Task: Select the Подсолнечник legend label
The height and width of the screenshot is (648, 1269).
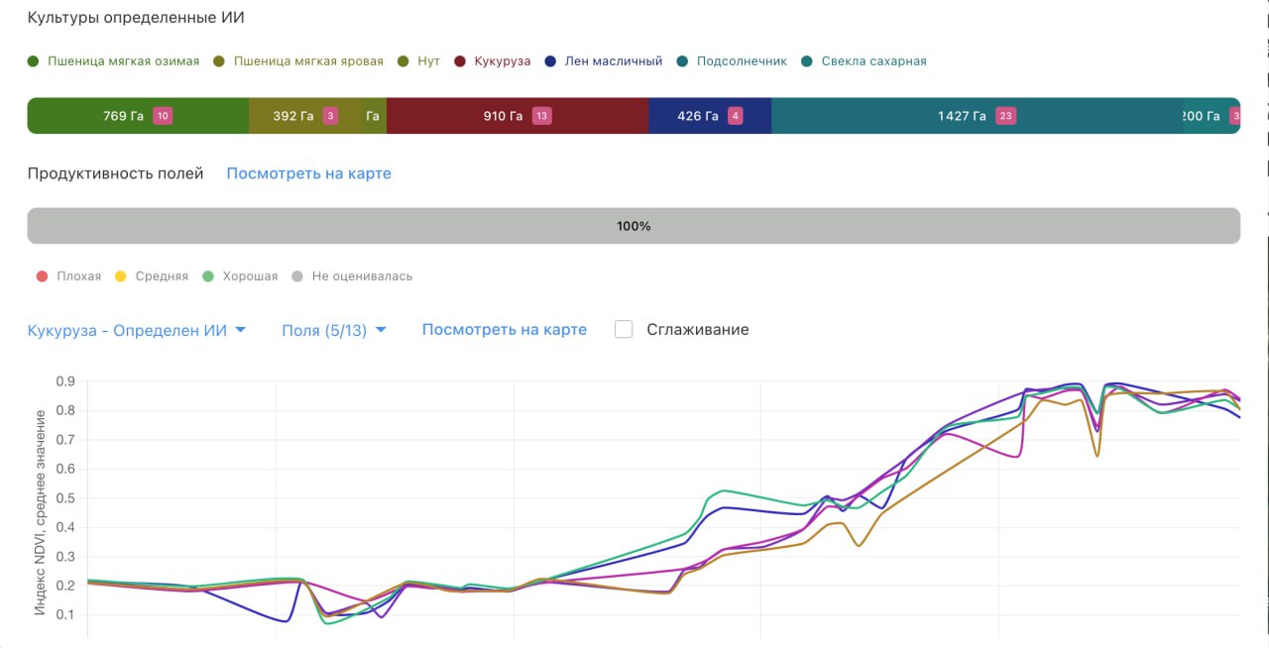Action: click(x=741, y=61)
